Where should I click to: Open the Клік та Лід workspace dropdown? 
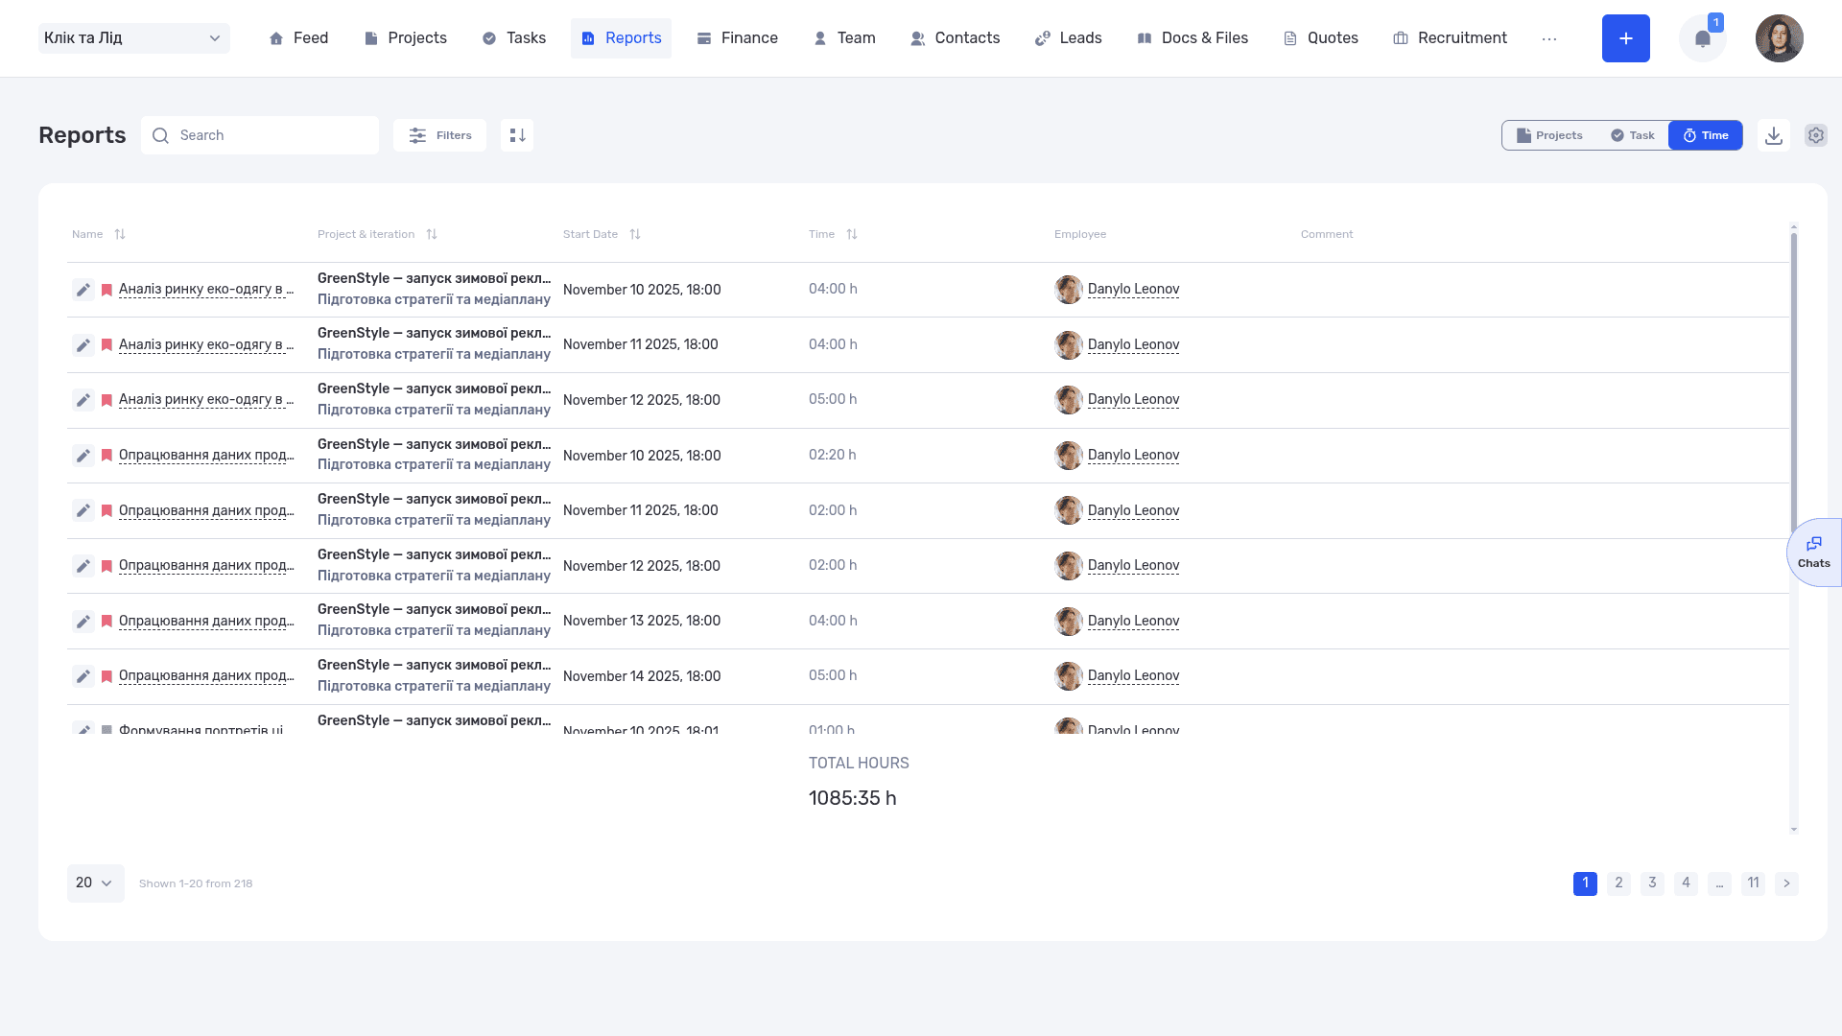[x=134, y=38]
